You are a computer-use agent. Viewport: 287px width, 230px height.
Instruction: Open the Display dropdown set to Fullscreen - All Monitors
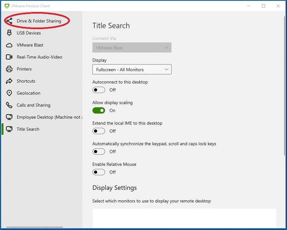[x=132, y=69]
